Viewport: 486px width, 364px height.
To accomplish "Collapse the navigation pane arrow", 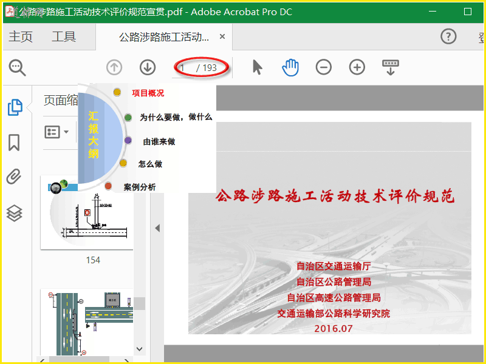I will (x=157, y=228).
